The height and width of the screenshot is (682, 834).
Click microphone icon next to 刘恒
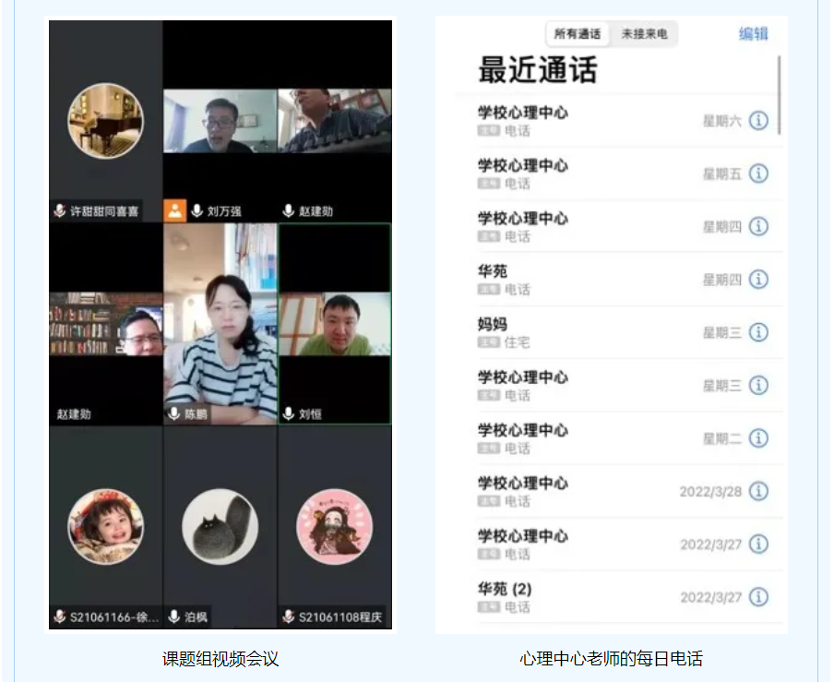click(288, 413)
